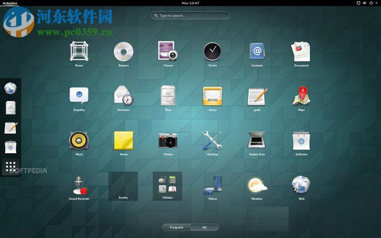This screenshot has width=381, height=238.
Task: Click the Web browser icon in dash
Action: tap(11, 88)
